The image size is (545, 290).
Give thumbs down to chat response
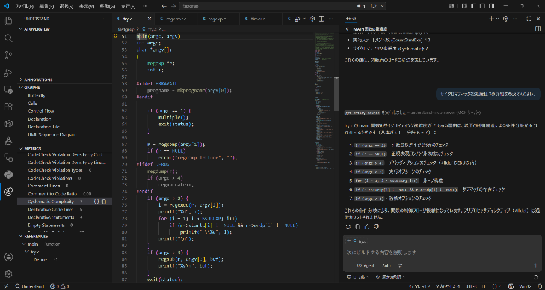coord(376,227)
